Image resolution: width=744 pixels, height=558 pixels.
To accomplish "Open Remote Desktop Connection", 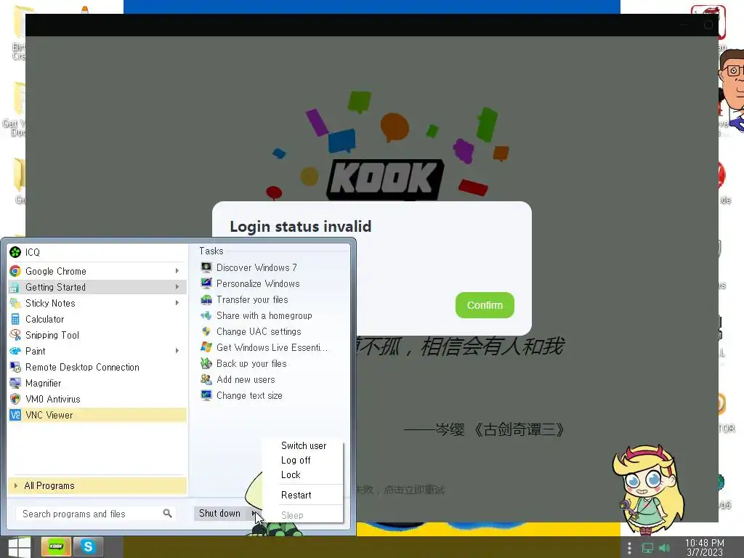I will (x=97, y=367).
